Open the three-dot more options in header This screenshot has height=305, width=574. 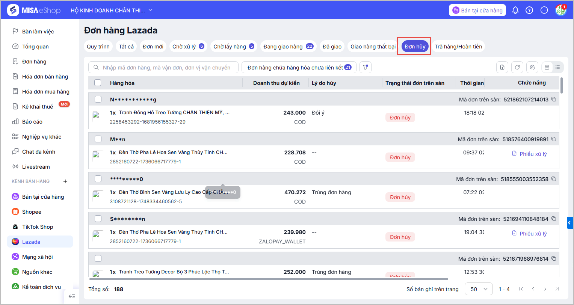[x=544, y=10]
